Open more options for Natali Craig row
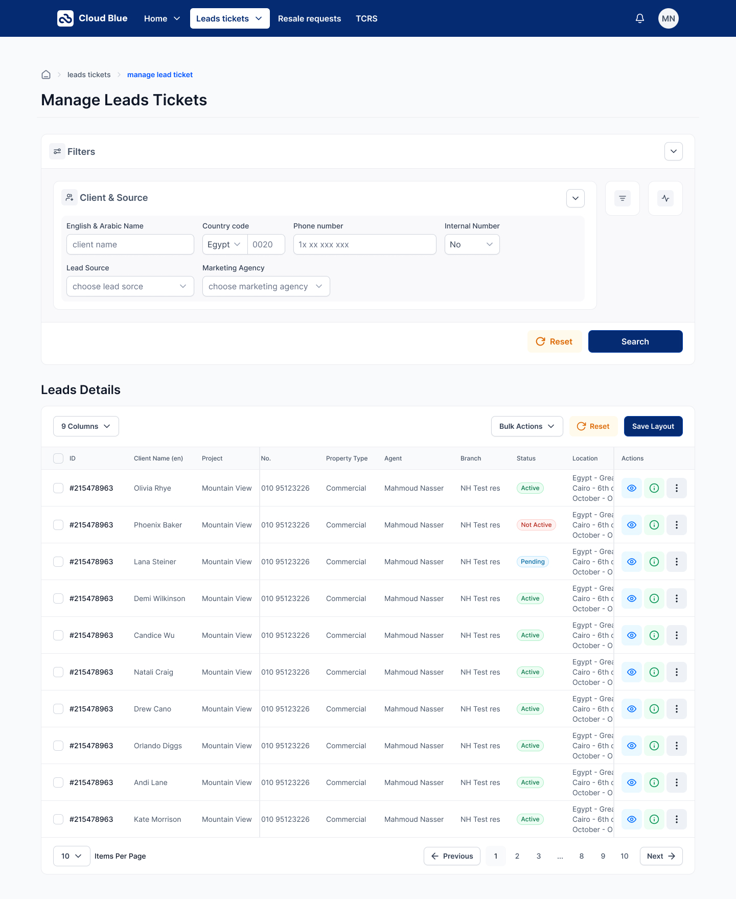Viewport: 736px width, 899px height. [x=677, y=672]
